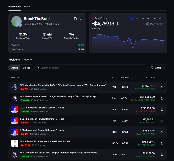Click the 118.7K views text
Screen dimensions: 174x161
52,24
